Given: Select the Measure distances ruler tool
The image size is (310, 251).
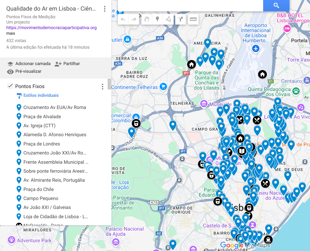Looking at the screenshot, I should point(194,19).
